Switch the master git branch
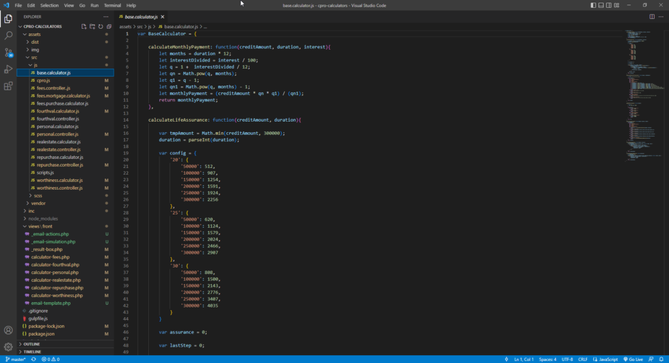 16,359
